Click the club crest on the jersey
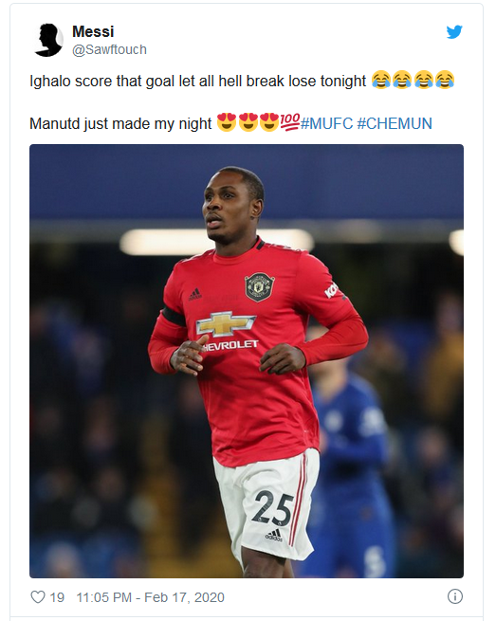 (259, 286)
